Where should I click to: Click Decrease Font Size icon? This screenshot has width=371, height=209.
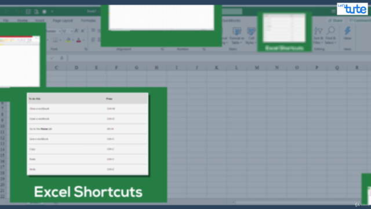pyautogui.click(x=82, y=31)
